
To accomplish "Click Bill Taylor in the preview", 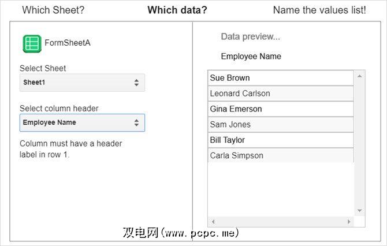I will 280,140.
